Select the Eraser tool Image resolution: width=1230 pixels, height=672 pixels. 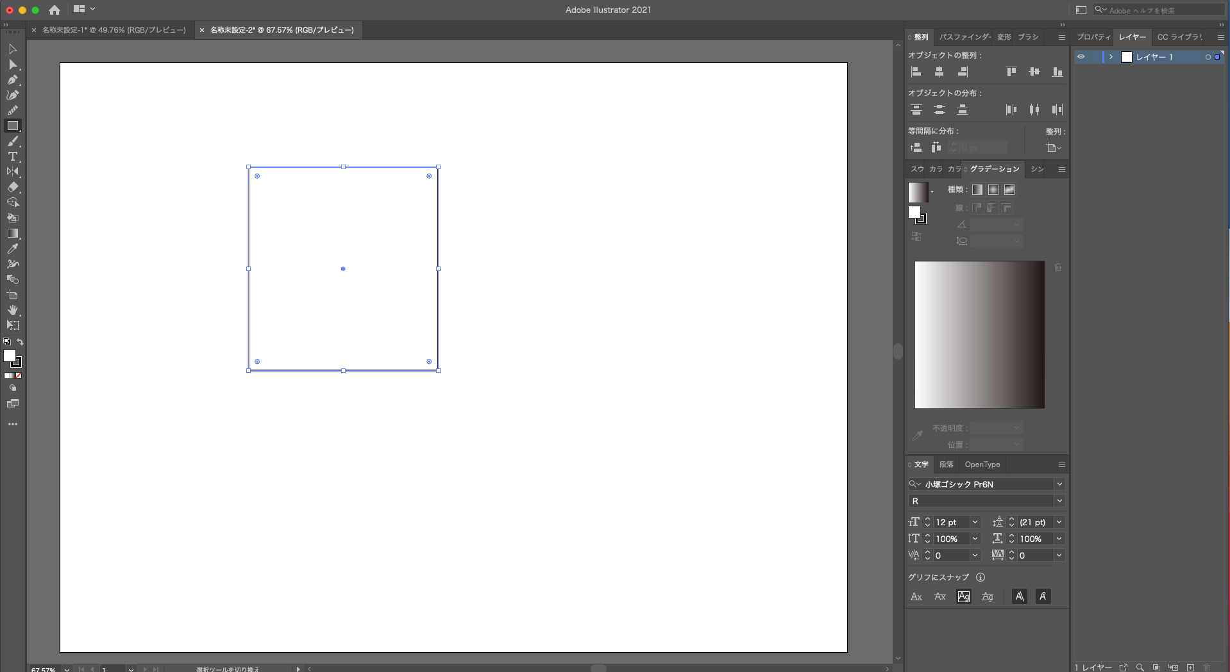12,187
